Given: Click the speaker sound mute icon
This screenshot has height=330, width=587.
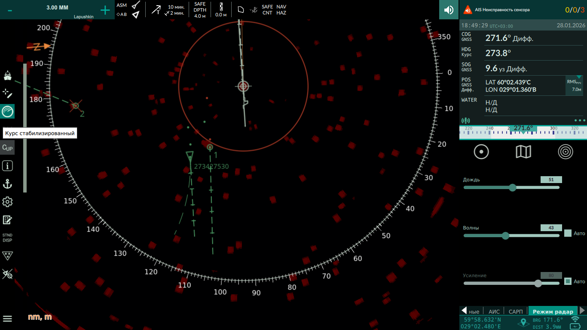Looking at the screenshot, I should point(449,10).
